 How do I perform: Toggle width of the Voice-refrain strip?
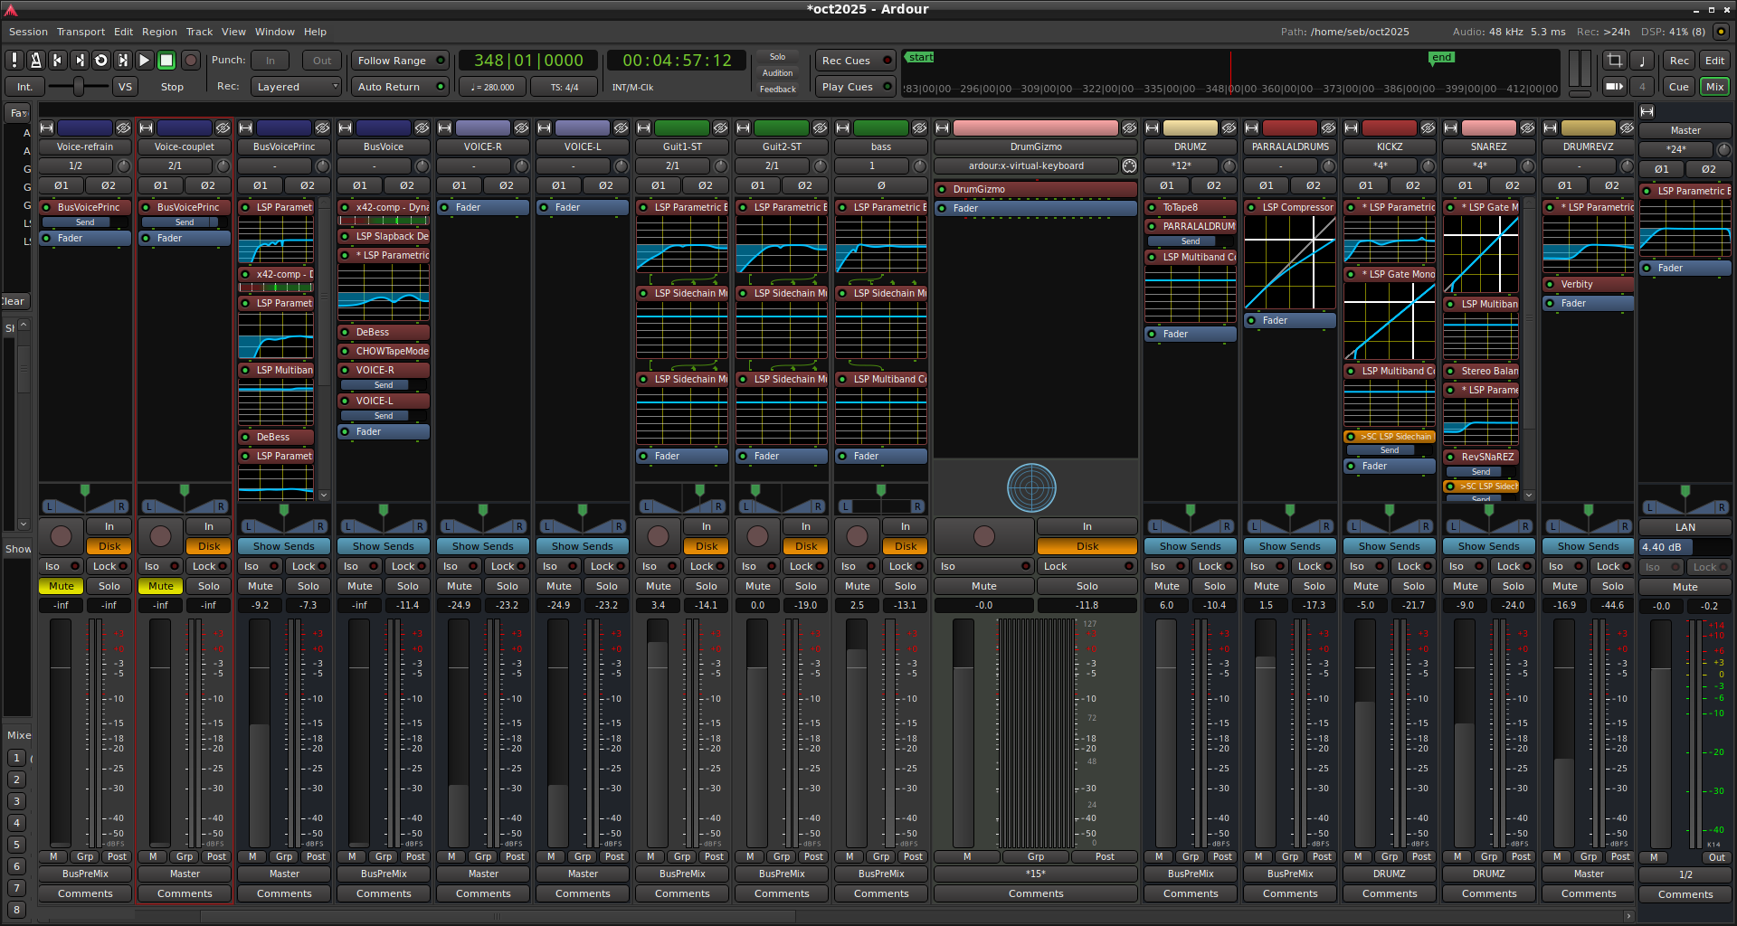coord(47,128)
